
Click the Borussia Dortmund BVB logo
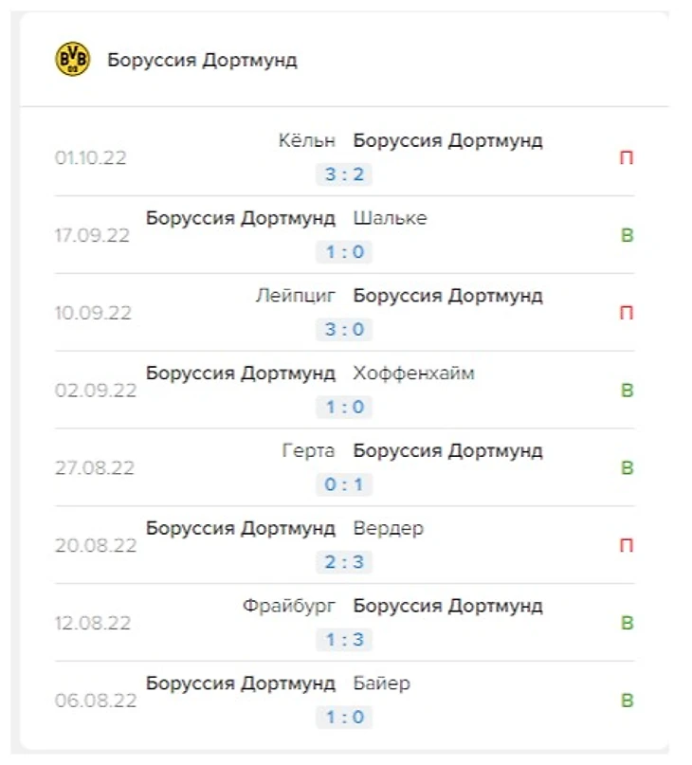click(x=72, y=59)
